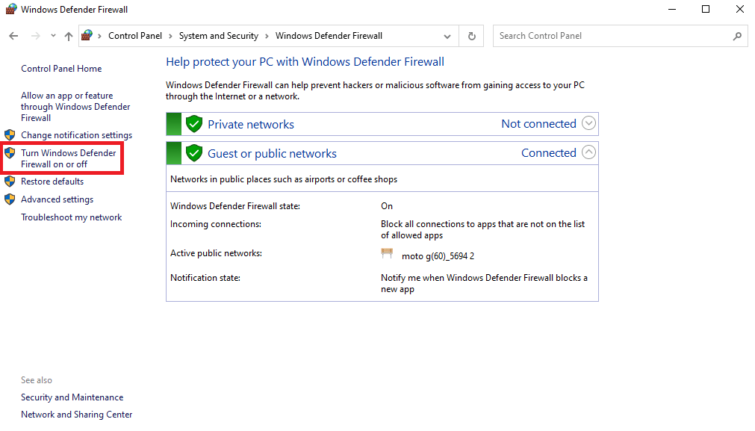Open the recent locations dropdown arrow
This screenshot has height=431, width=755.
coord(53,36)
